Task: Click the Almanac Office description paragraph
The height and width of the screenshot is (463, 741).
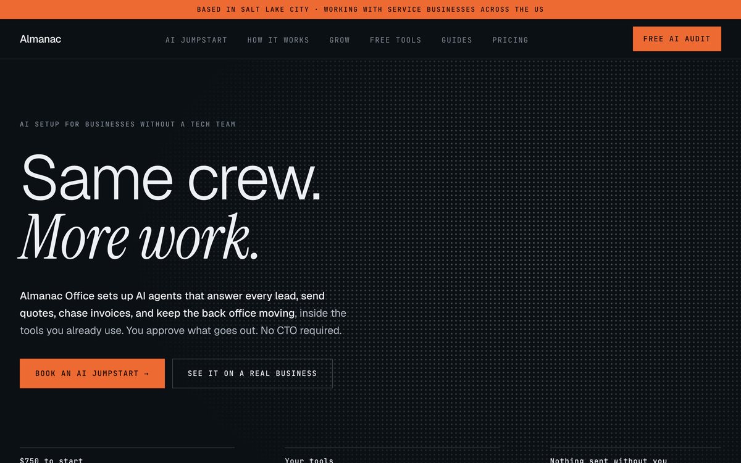Action: pyautogui.click(x=183, y=313)
